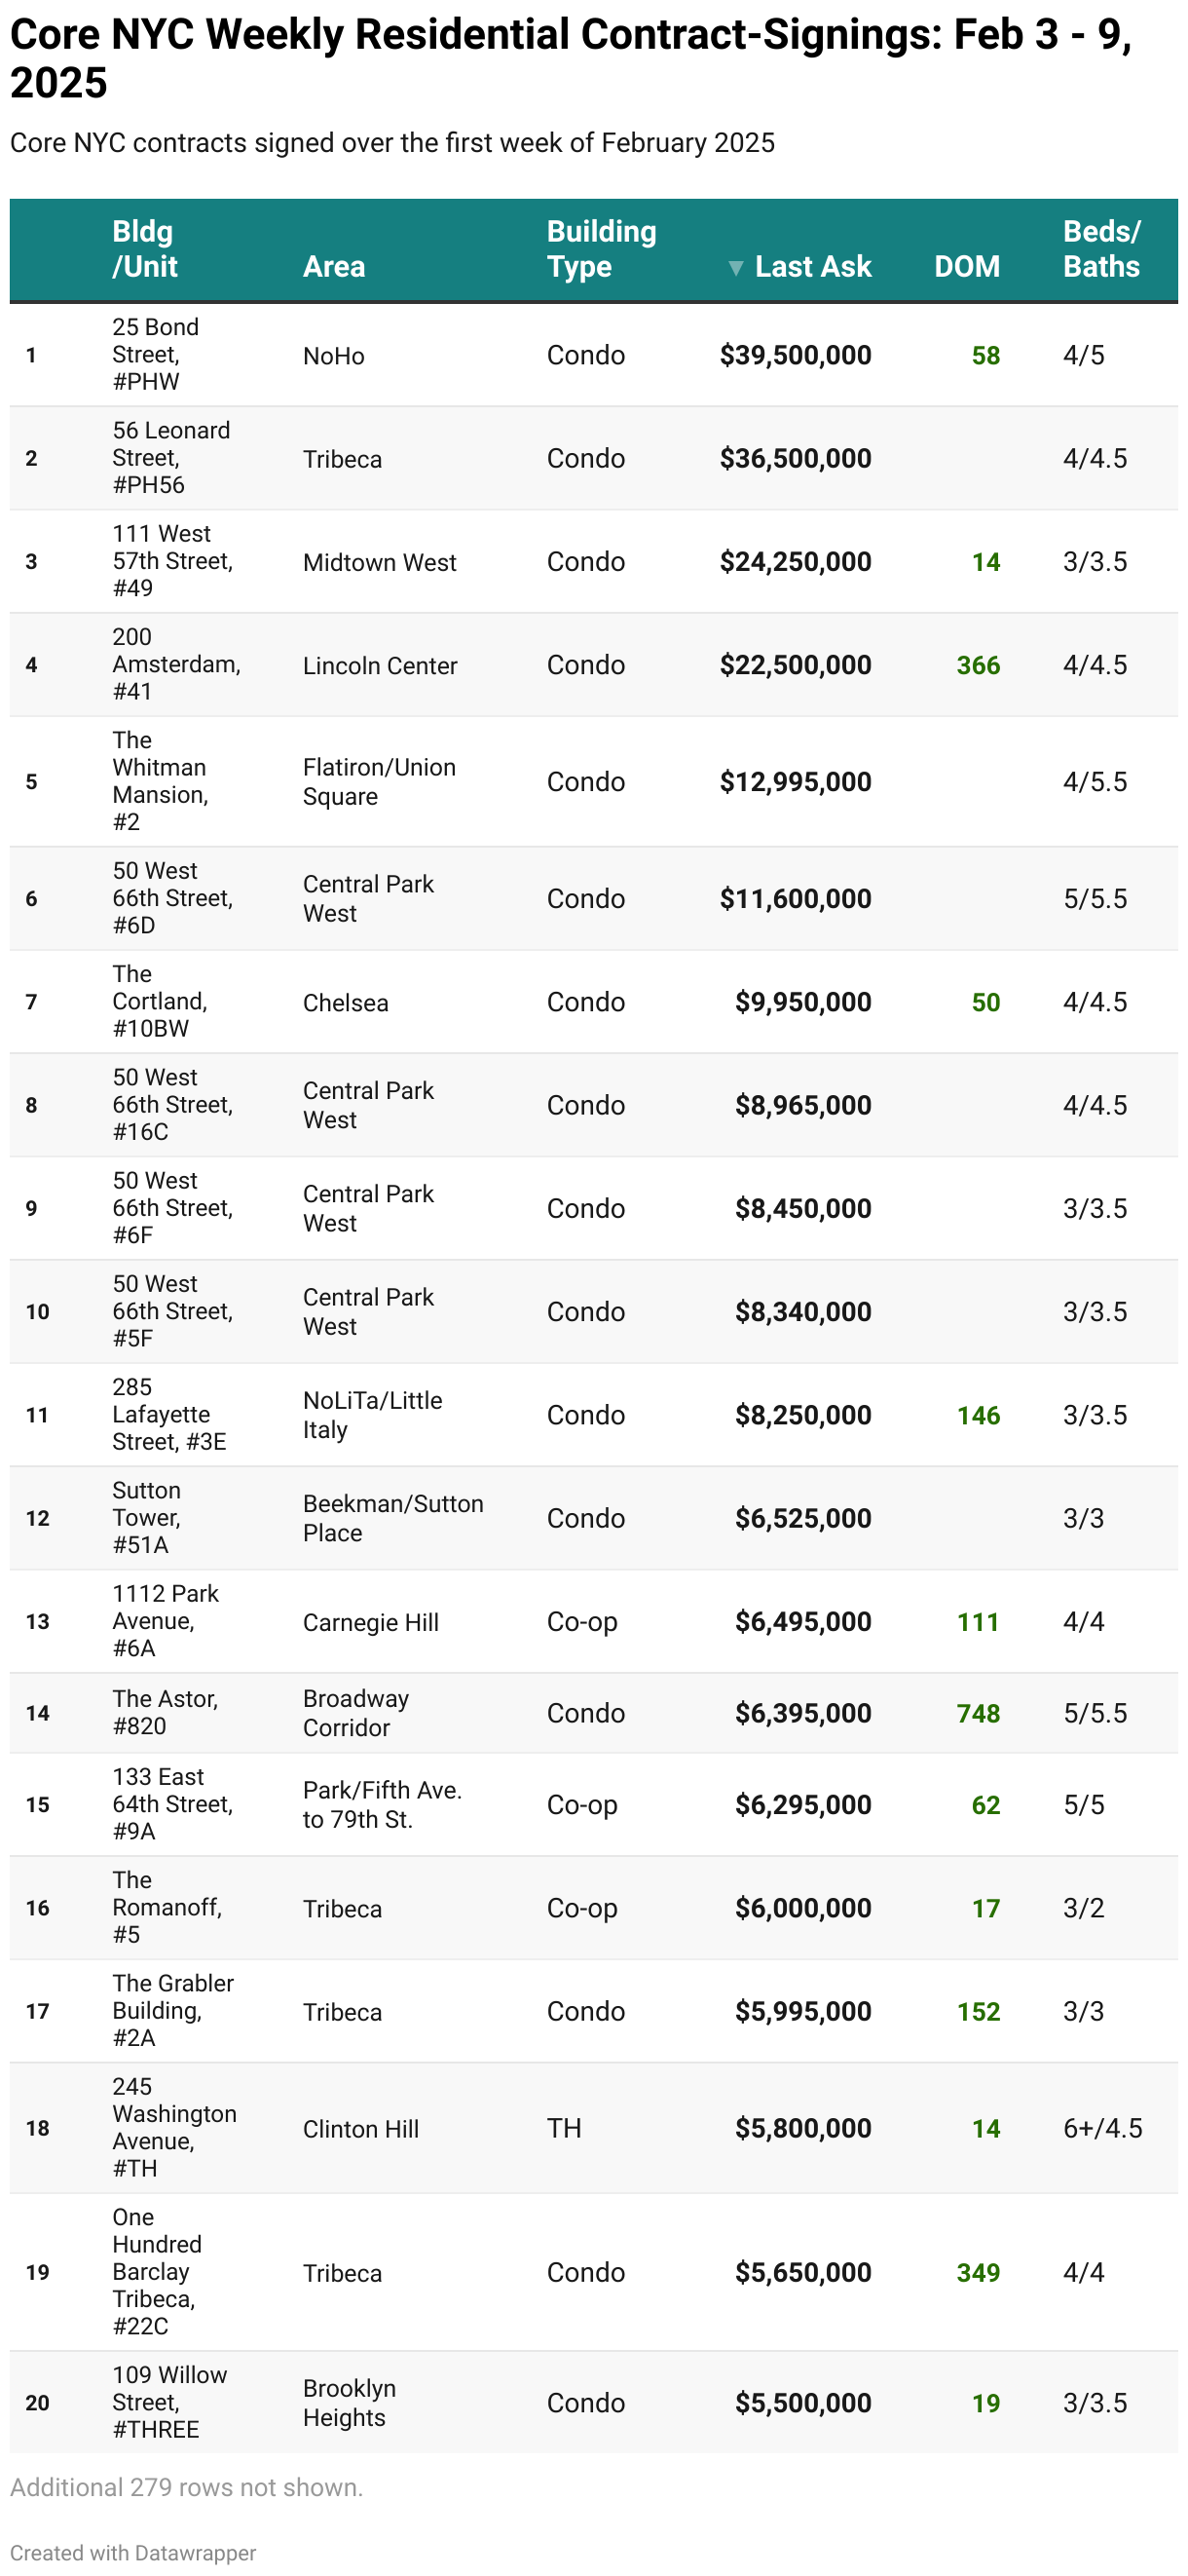Select the 1112 Park Avenue #6A entry
Viewport: 1188px width, 2576px height.
[165, 1621]
